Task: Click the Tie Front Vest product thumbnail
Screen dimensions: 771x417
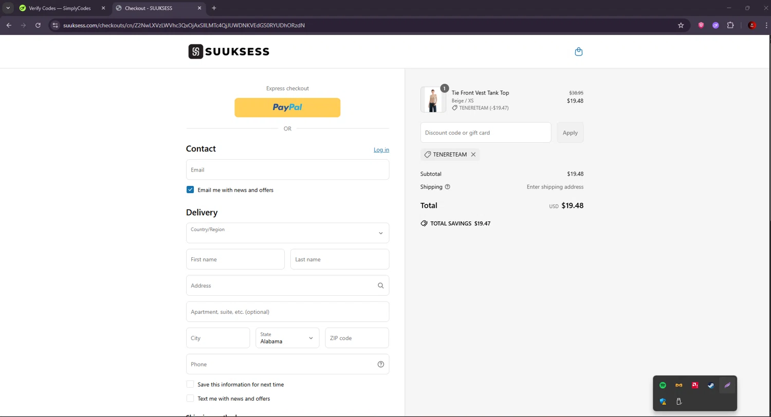Action: click(x=433, y=100)
